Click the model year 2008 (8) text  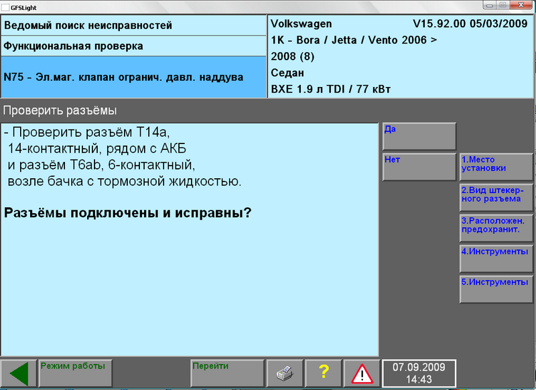[293, 56]
